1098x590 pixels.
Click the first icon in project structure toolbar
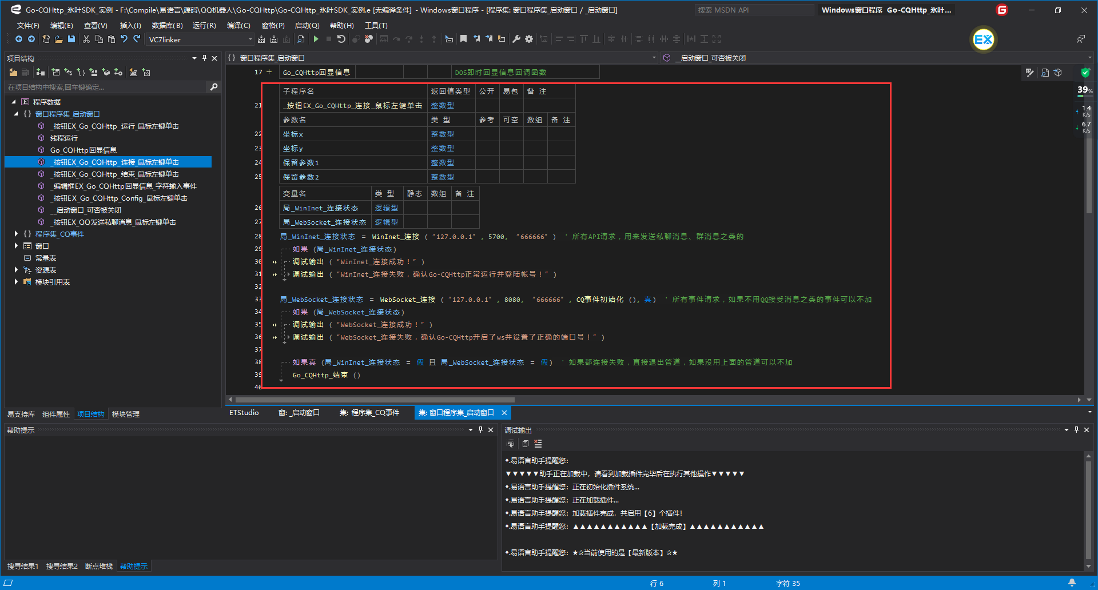click(13, 72)
